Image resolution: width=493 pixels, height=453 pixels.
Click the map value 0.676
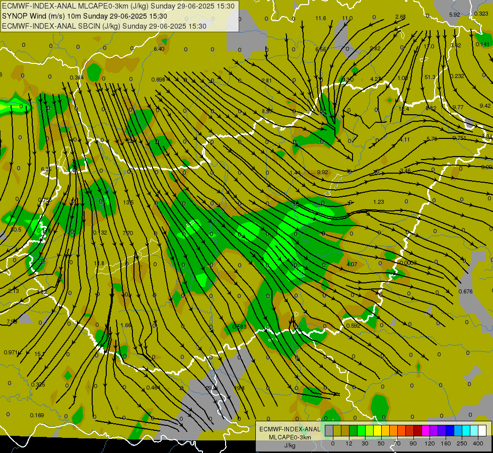(x=465, y=291)
